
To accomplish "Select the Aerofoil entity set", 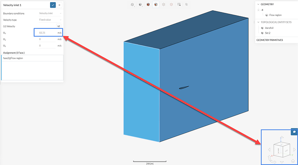I will pos(269,28).
